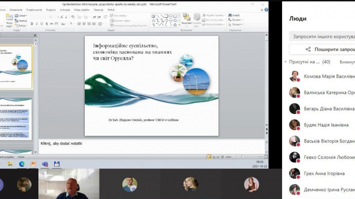
Task: Fit slide to current window icon
Action: coord(266,157)
